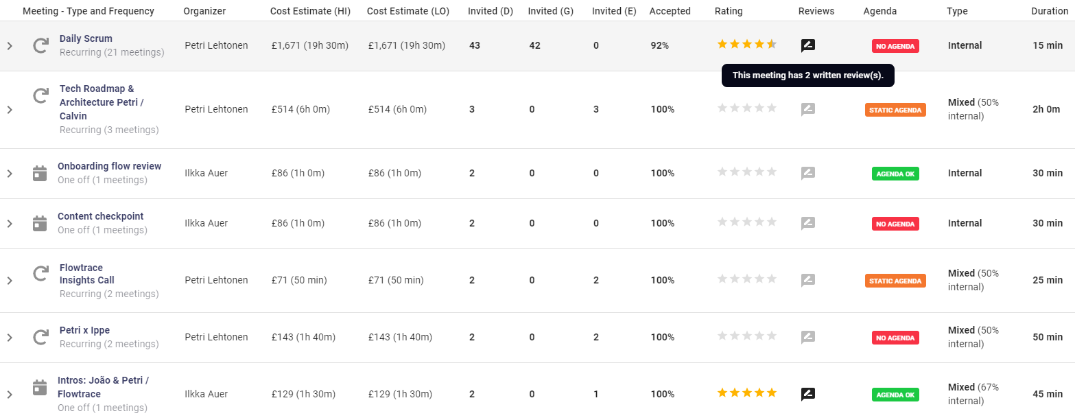Viewport: 1075px width, 420px height.
Task: Sort by the Organizer column header
Action: point(204,11)
